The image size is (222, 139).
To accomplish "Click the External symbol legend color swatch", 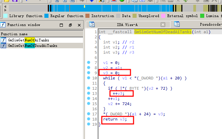I will tap(163, 16).
